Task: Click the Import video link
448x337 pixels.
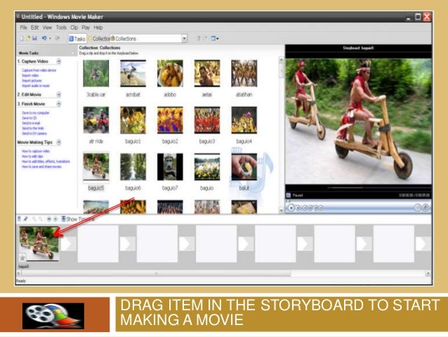Action: [30, 75]
